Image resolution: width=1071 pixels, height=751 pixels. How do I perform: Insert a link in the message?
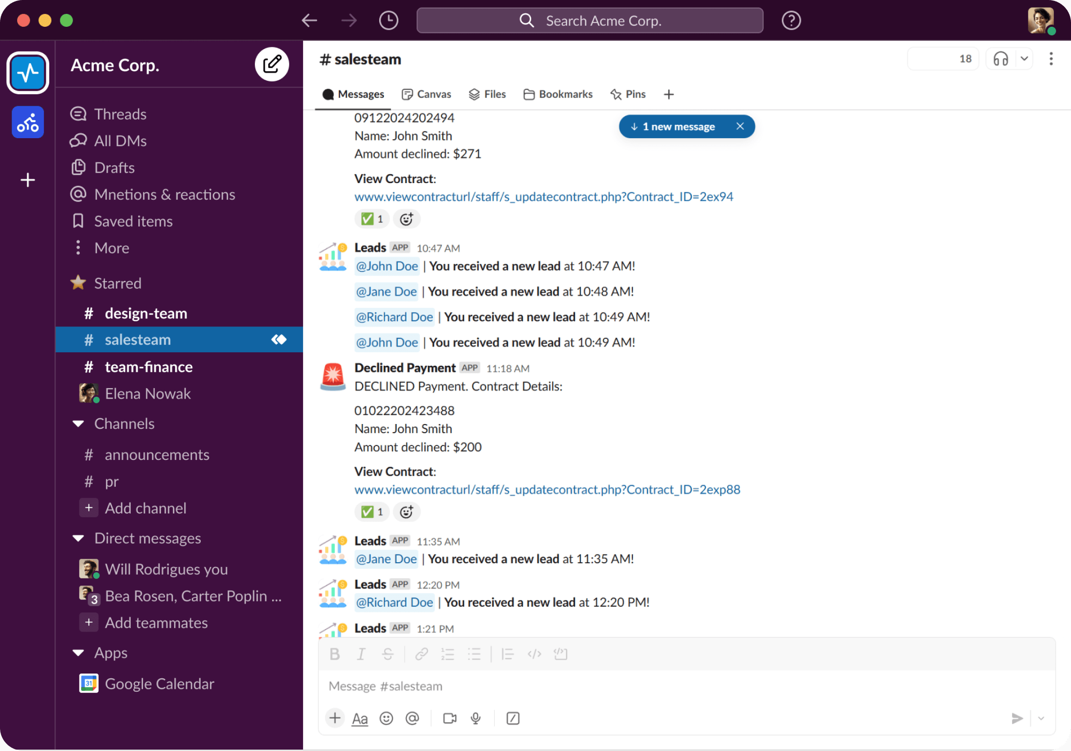pyautogui.click(x=421, y=654)
